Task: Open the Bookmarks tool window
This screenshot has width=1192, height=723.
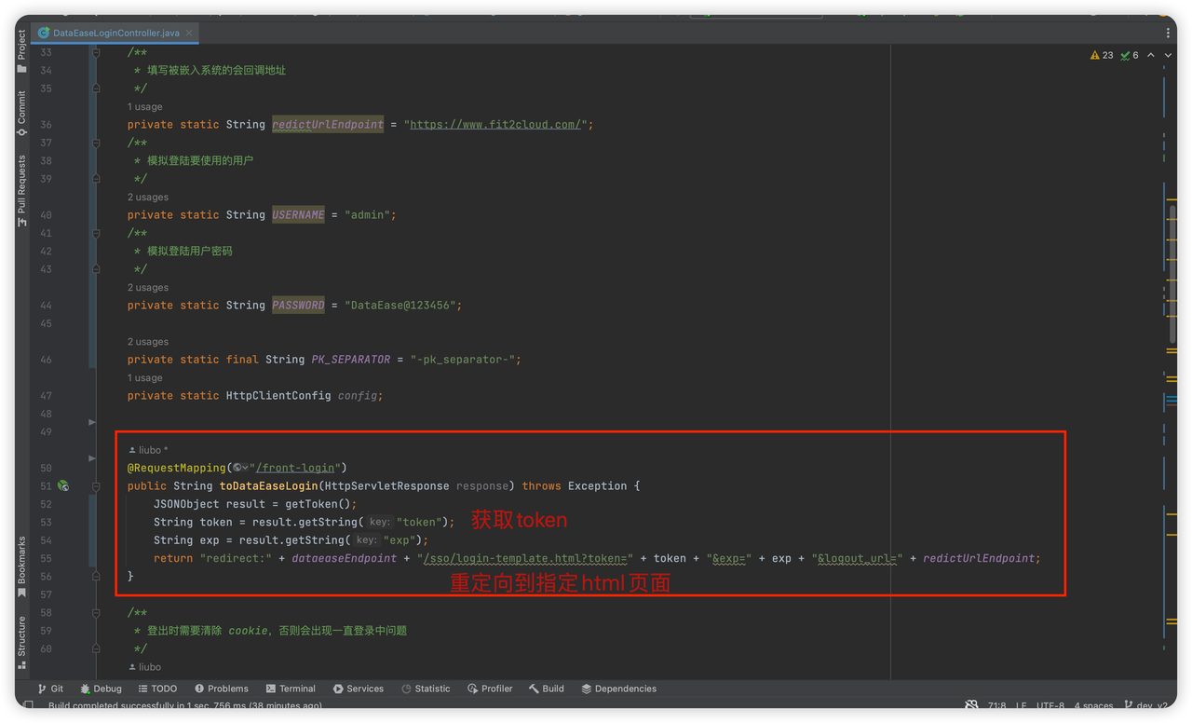Action: coord(21,566)
